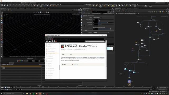Select ROP OpenGL Render in help sidebar
This screenshot has width=169, height=95.
coord(51,53)
